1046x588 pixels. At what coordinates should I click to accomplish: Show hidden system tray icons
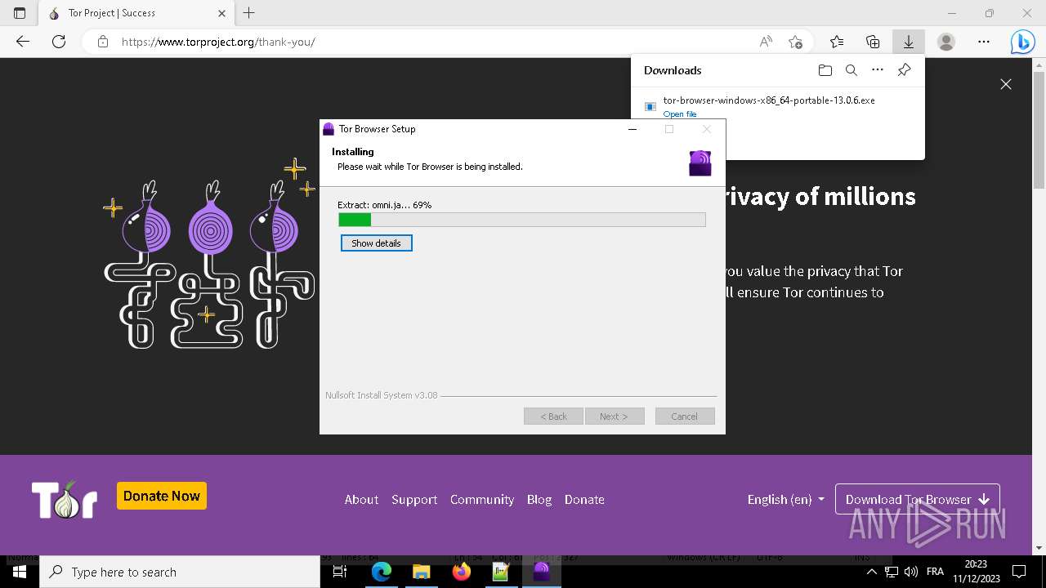871,572
